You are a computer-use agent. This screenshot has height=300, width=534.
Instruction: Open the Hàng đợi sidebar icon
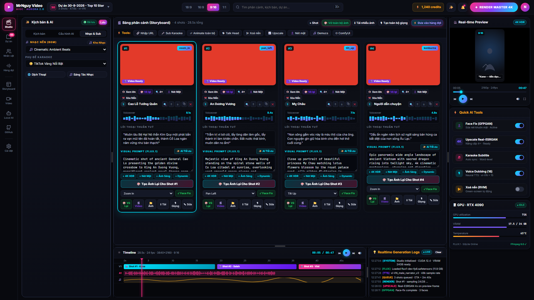click(9, 67)
